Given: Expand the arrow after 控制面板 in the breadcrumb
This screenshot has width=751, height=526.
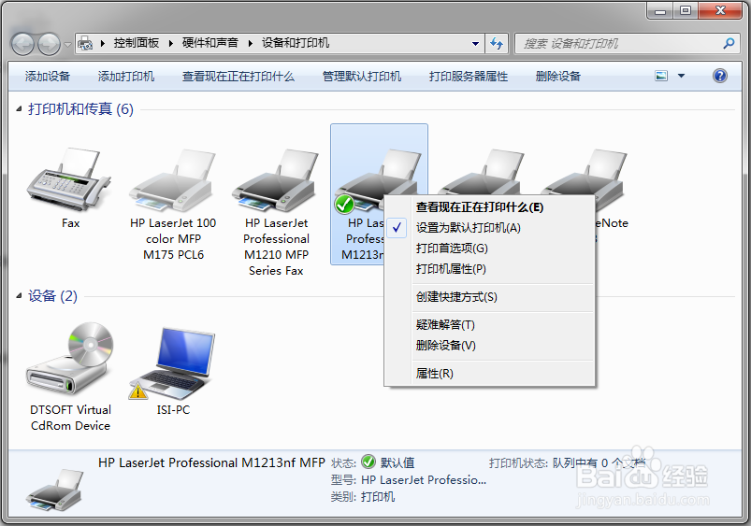Looking at the screenshot, I should [170, 44].
